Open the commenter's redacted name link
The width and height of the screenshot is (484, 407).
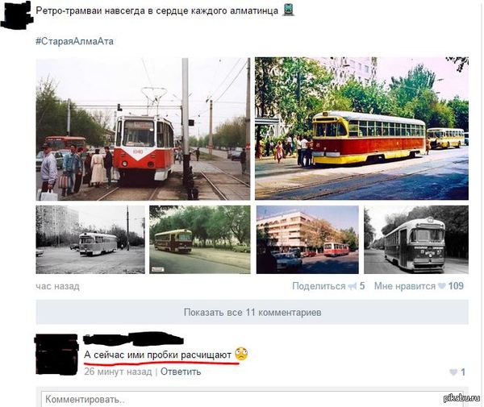(133, 338)
